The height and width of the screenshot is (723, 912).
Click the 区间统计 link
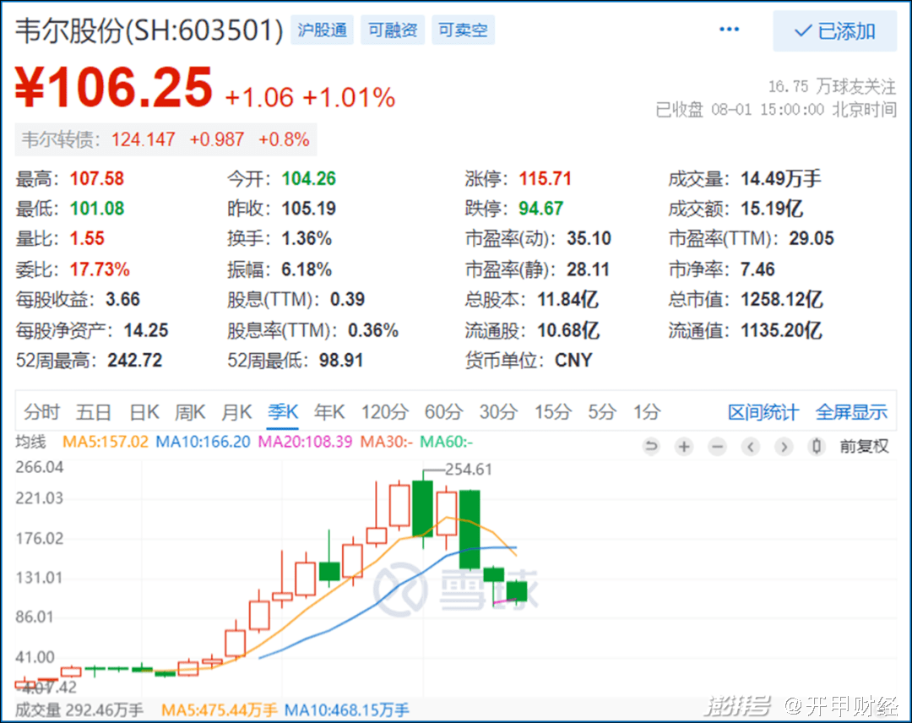763,412
